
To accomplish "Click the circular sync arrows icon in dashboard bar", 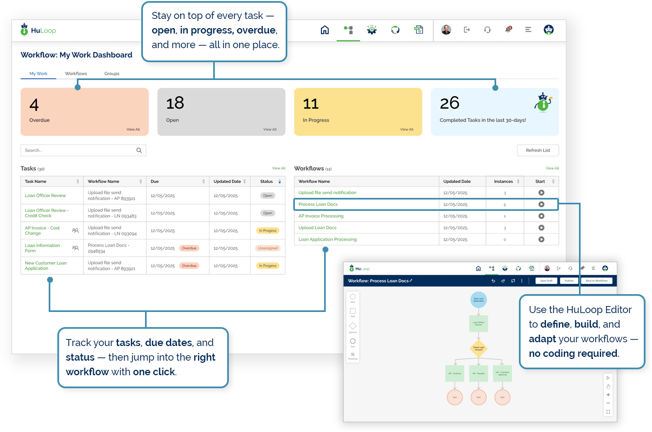I will coord(395,30).
